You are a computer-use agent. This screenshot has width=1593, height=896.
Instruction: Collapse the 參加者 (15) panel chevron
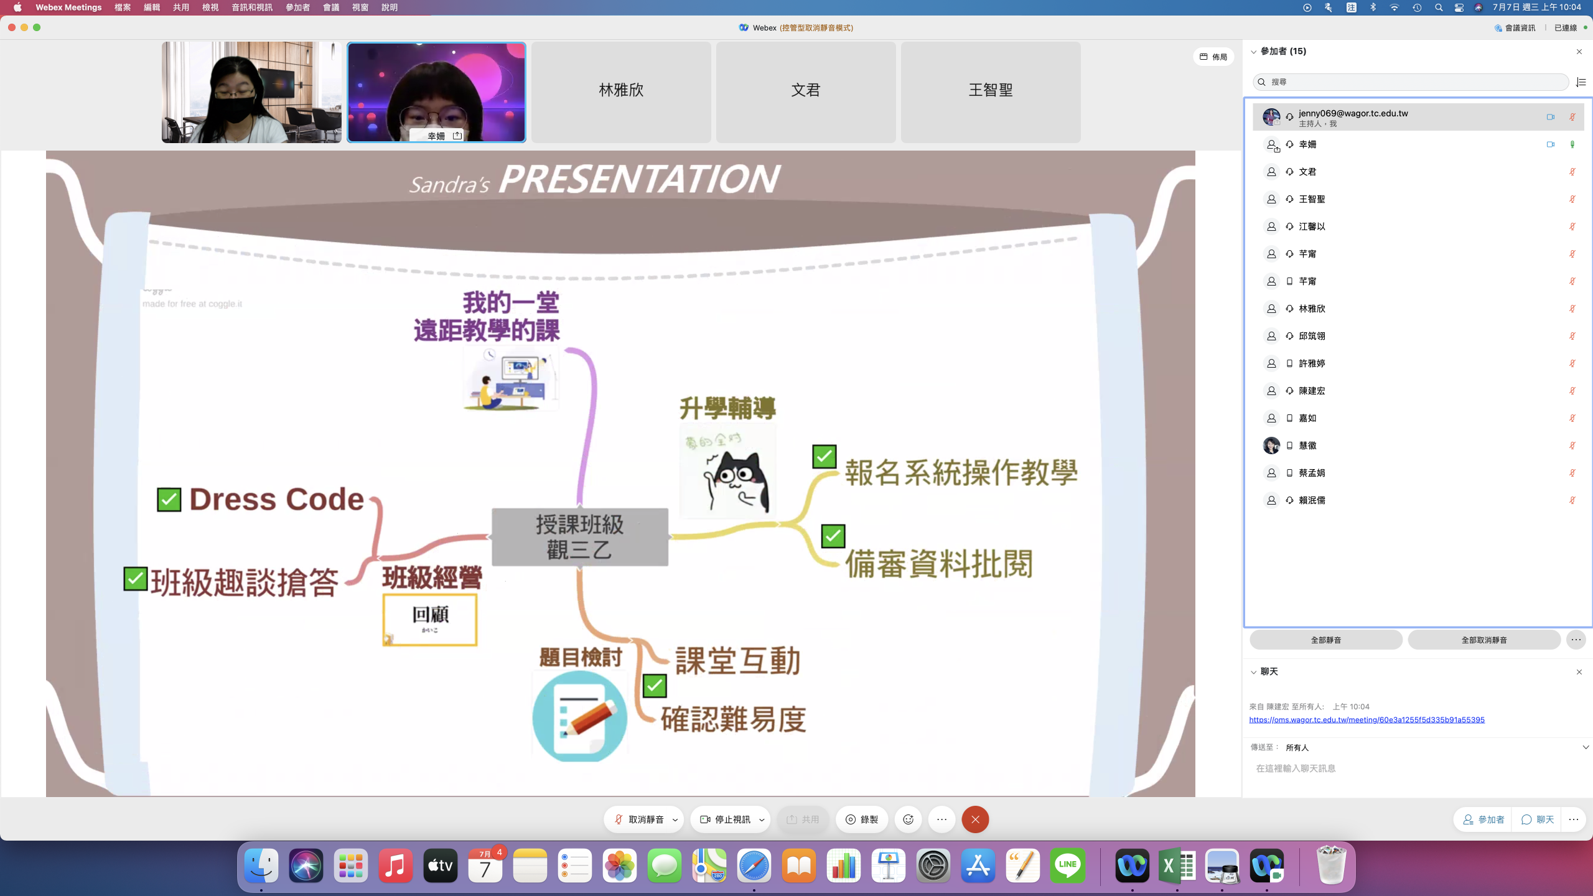coord(1254,52)
